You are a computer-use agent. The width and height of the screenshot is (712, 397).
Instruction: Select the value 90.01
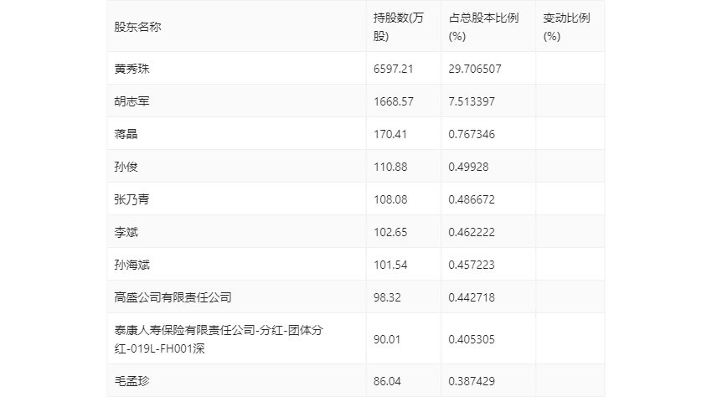[387, 339]
